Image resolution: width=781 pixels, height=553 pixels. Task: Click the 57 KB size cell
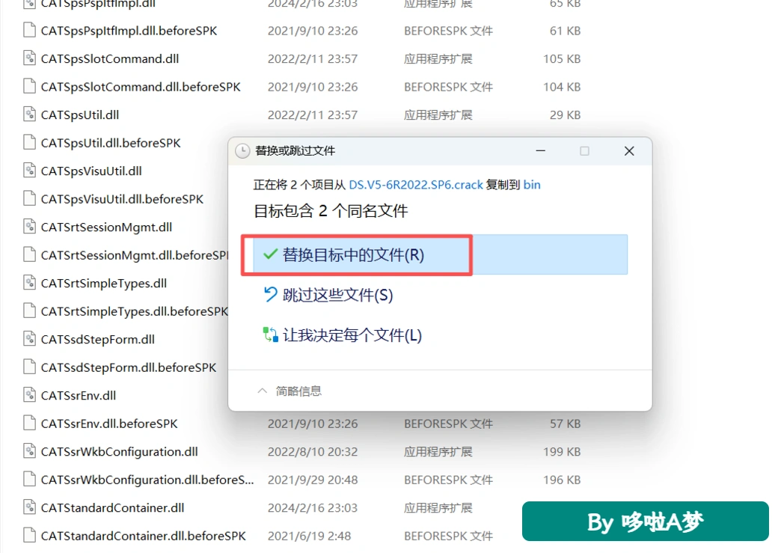(x=565, y=424)
